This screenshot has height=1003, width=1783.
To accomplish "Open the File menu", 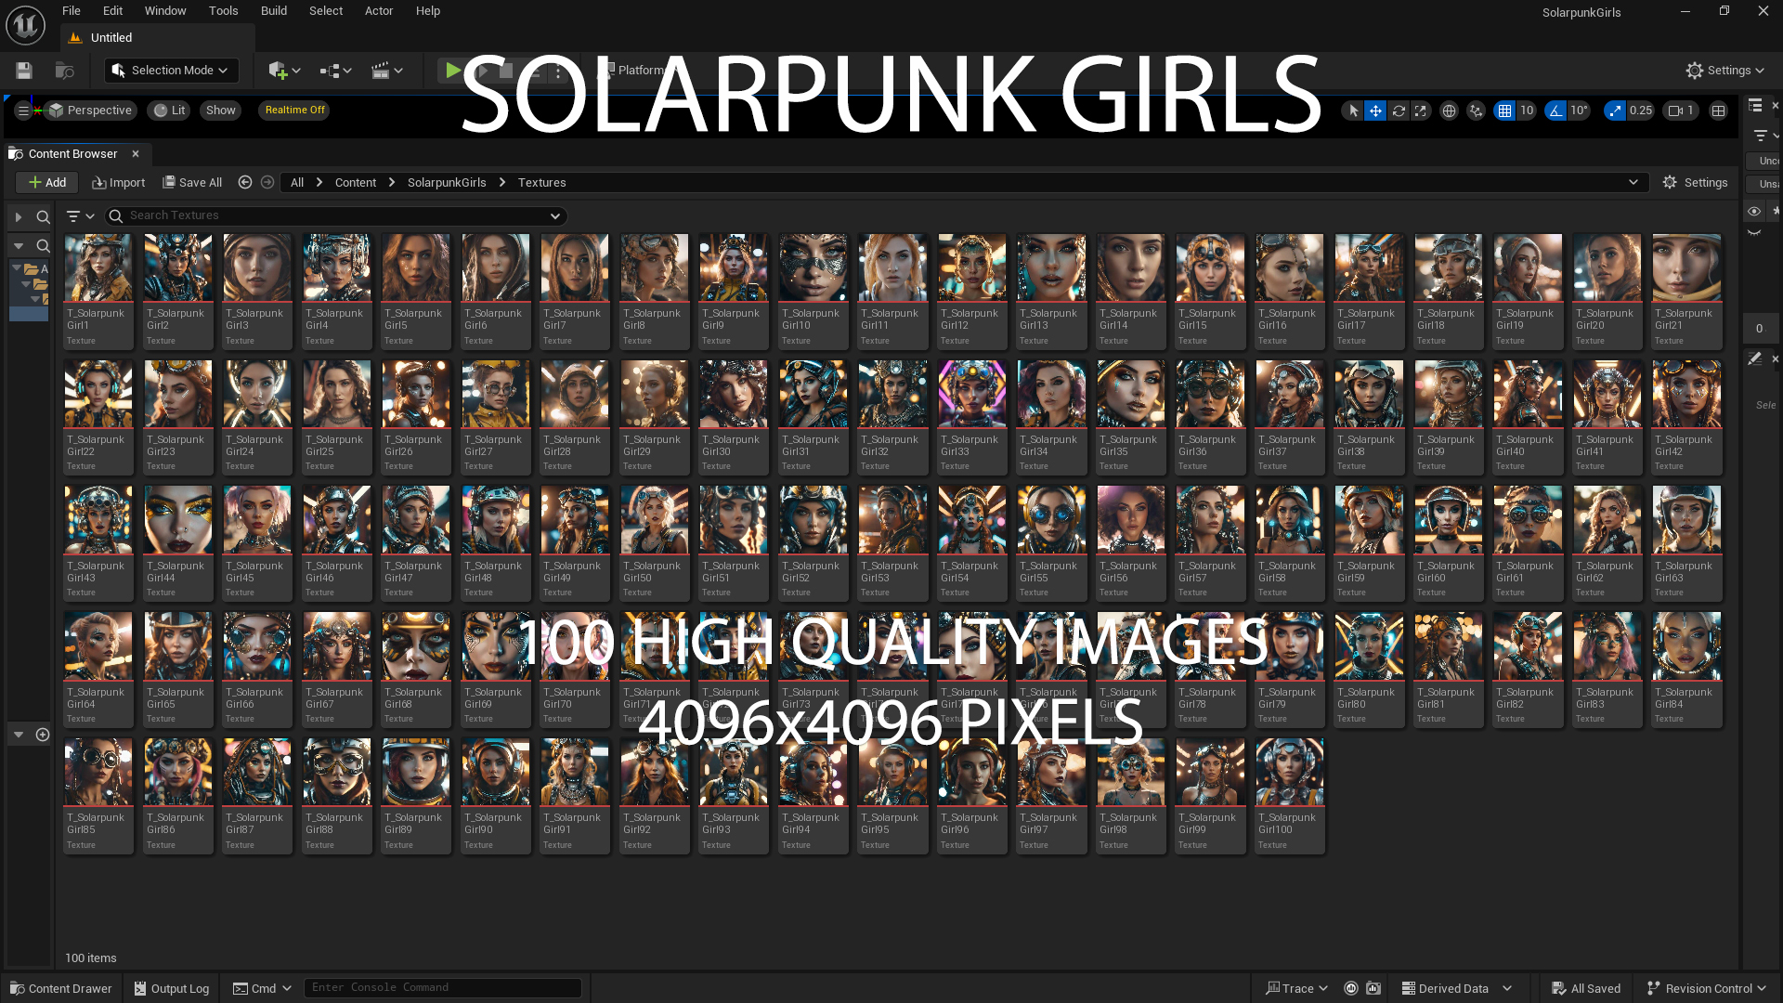I will [x=72, y=11].
